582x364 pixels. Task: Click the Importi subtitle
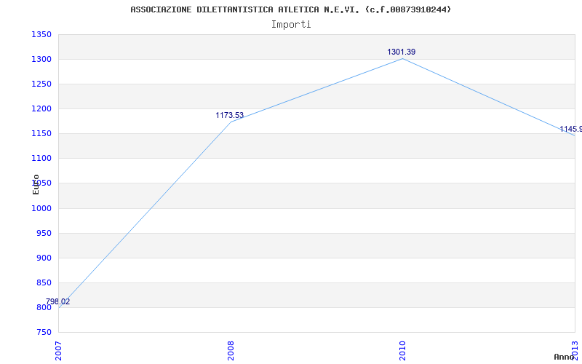(291, 25)
